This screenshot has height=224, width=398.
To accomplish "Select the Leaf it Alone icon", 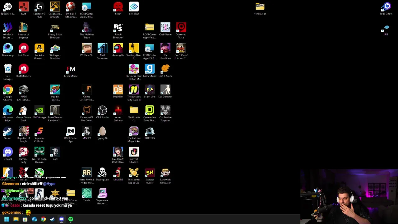I will [x=165, y=71].
